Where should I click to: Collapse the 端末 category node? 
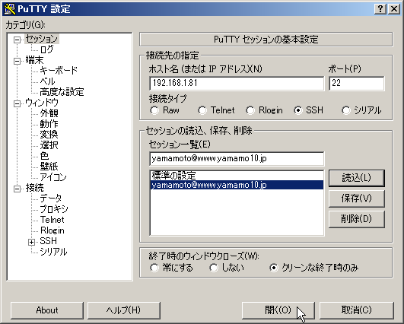pos(17,61)
